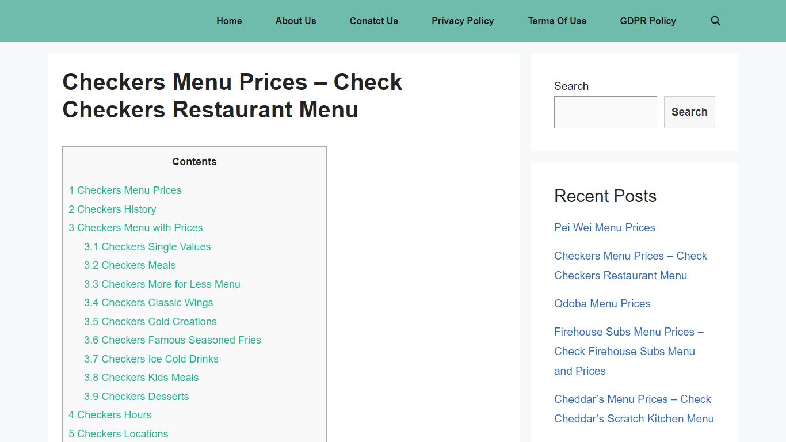Jump to 3.3 Checkers More for Less Menu
This screenshot has height=442, width=786.
point(162,284)
